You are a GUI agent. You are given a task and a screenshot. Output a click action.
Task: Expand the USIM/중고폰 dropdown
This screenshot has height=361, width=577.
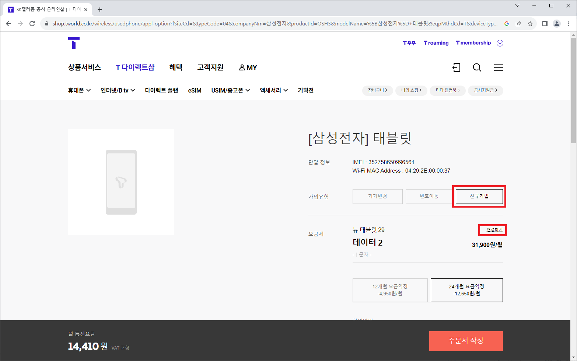231,90
